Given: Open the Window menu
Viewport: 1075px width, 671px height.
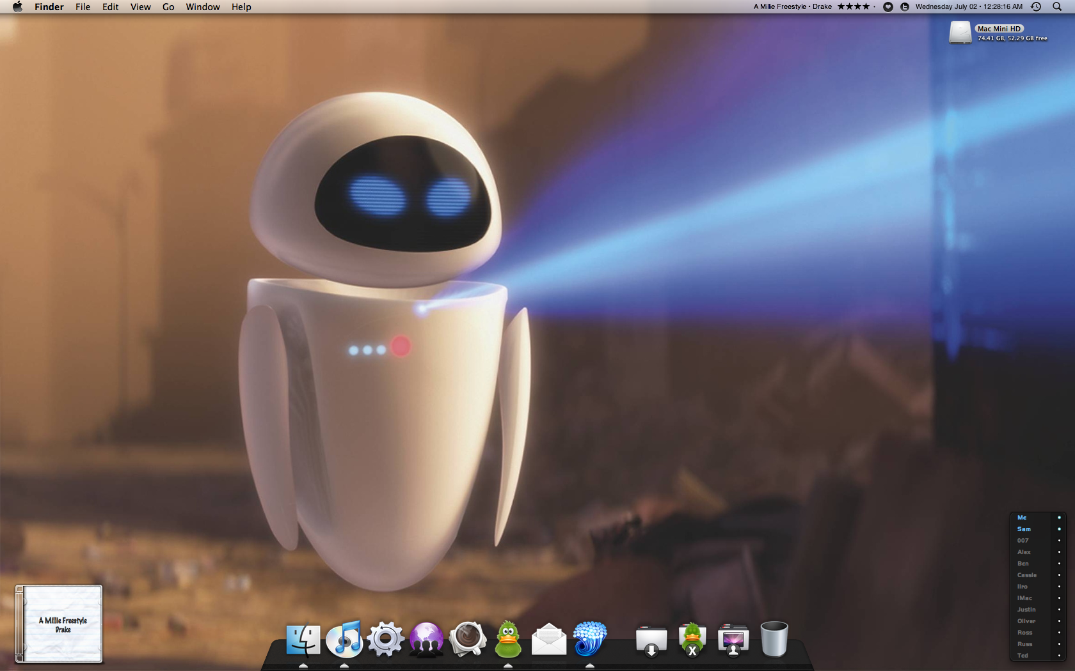Looking at the screenshot, I should 203,7.
